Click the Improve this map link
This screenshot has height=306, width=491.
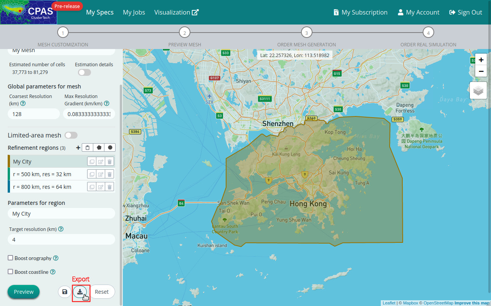[472, 303]
